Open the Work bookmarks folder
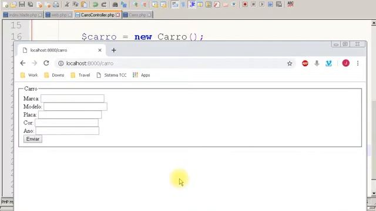 [29, 75]
